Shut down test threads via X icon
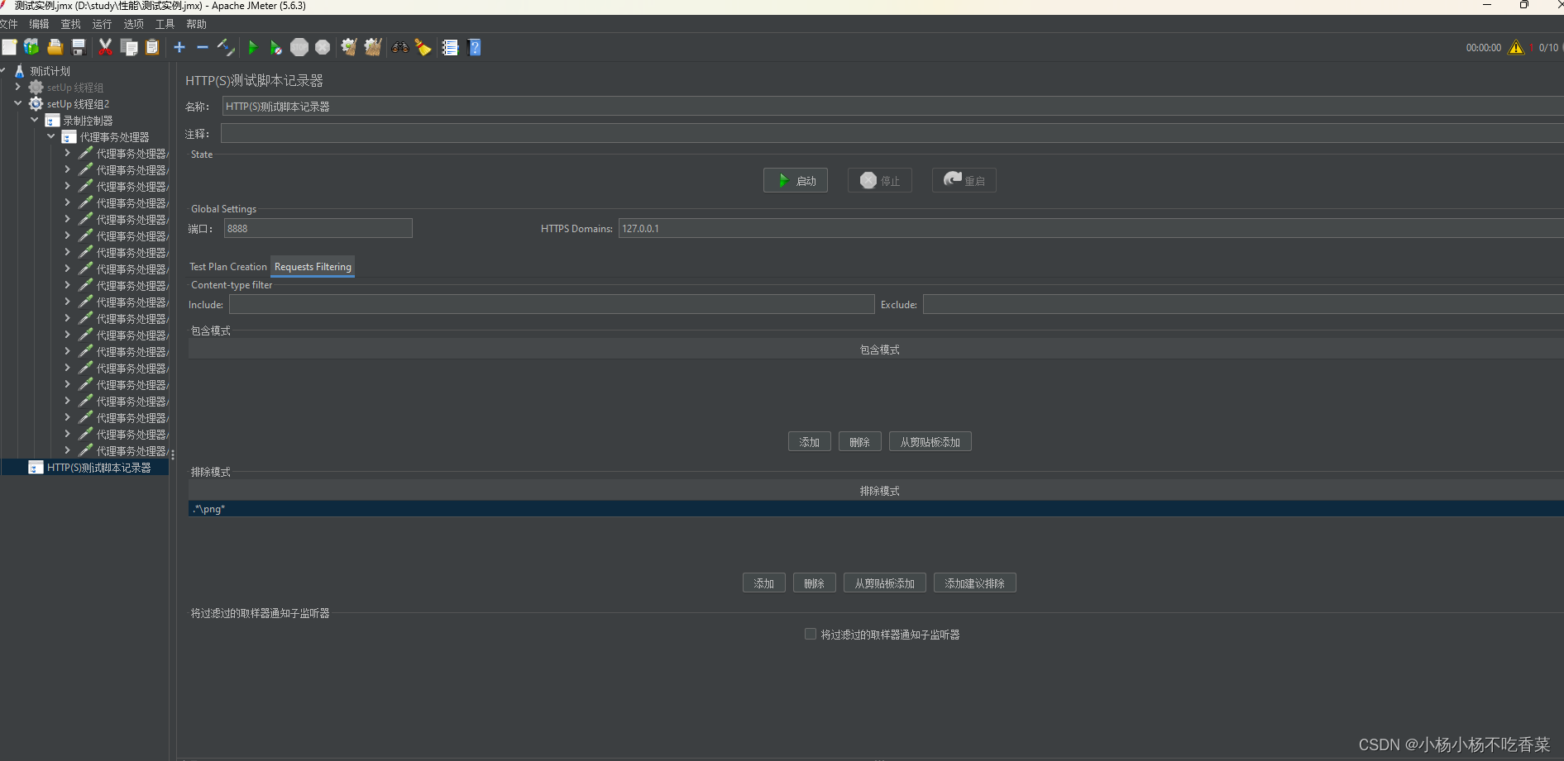This screenshot has height=761, width=1564. click(323, 47)
